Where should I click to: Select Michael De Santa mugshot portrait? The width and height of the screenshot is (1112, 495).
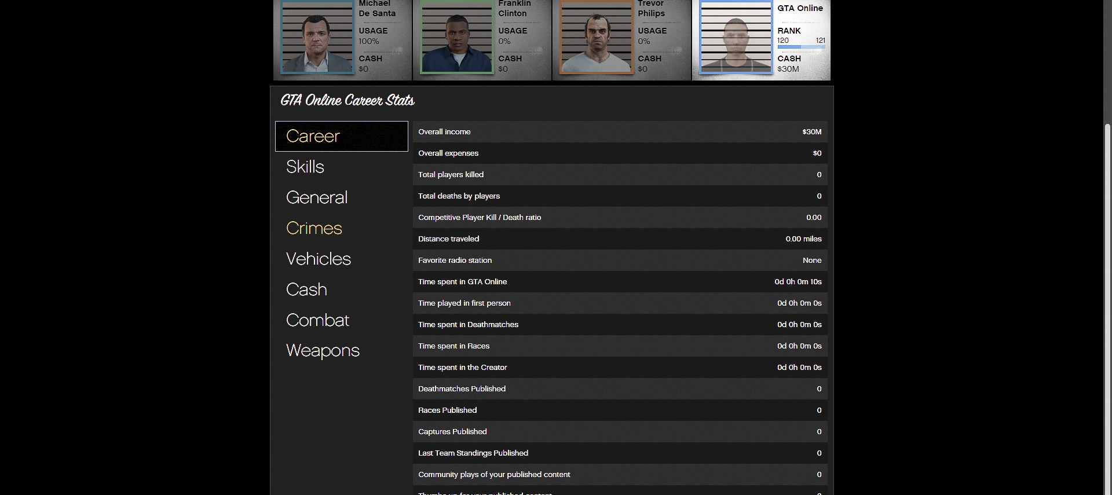pos(317,37)
